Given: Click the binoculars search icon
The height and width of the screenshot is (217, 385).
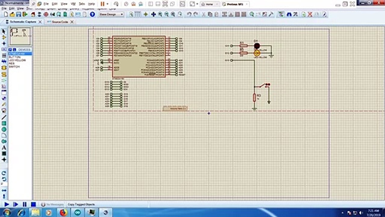Looking at the screenshot, I should [289, 14].
